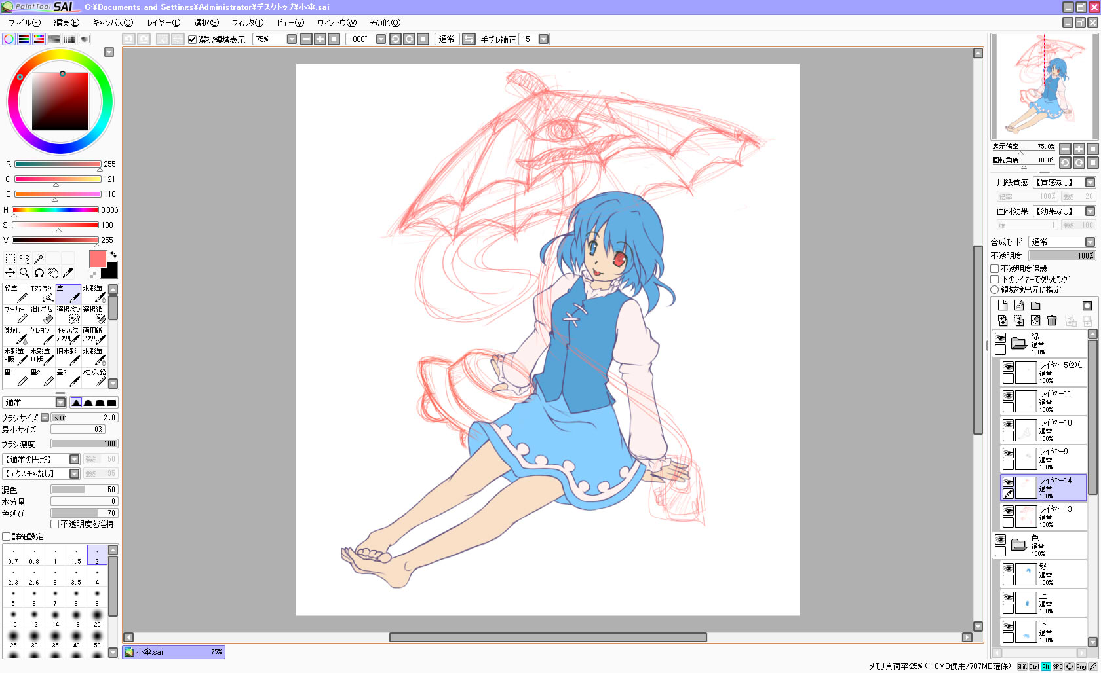Hide the レイヤー11 layer
The image size is (1101, 673).
point(1008,395)
